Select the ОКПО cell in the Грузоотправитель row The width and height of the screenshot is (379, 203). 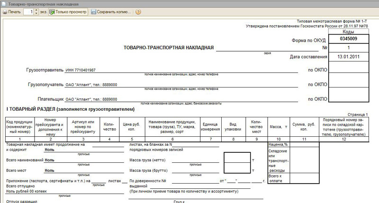point(348,70)
